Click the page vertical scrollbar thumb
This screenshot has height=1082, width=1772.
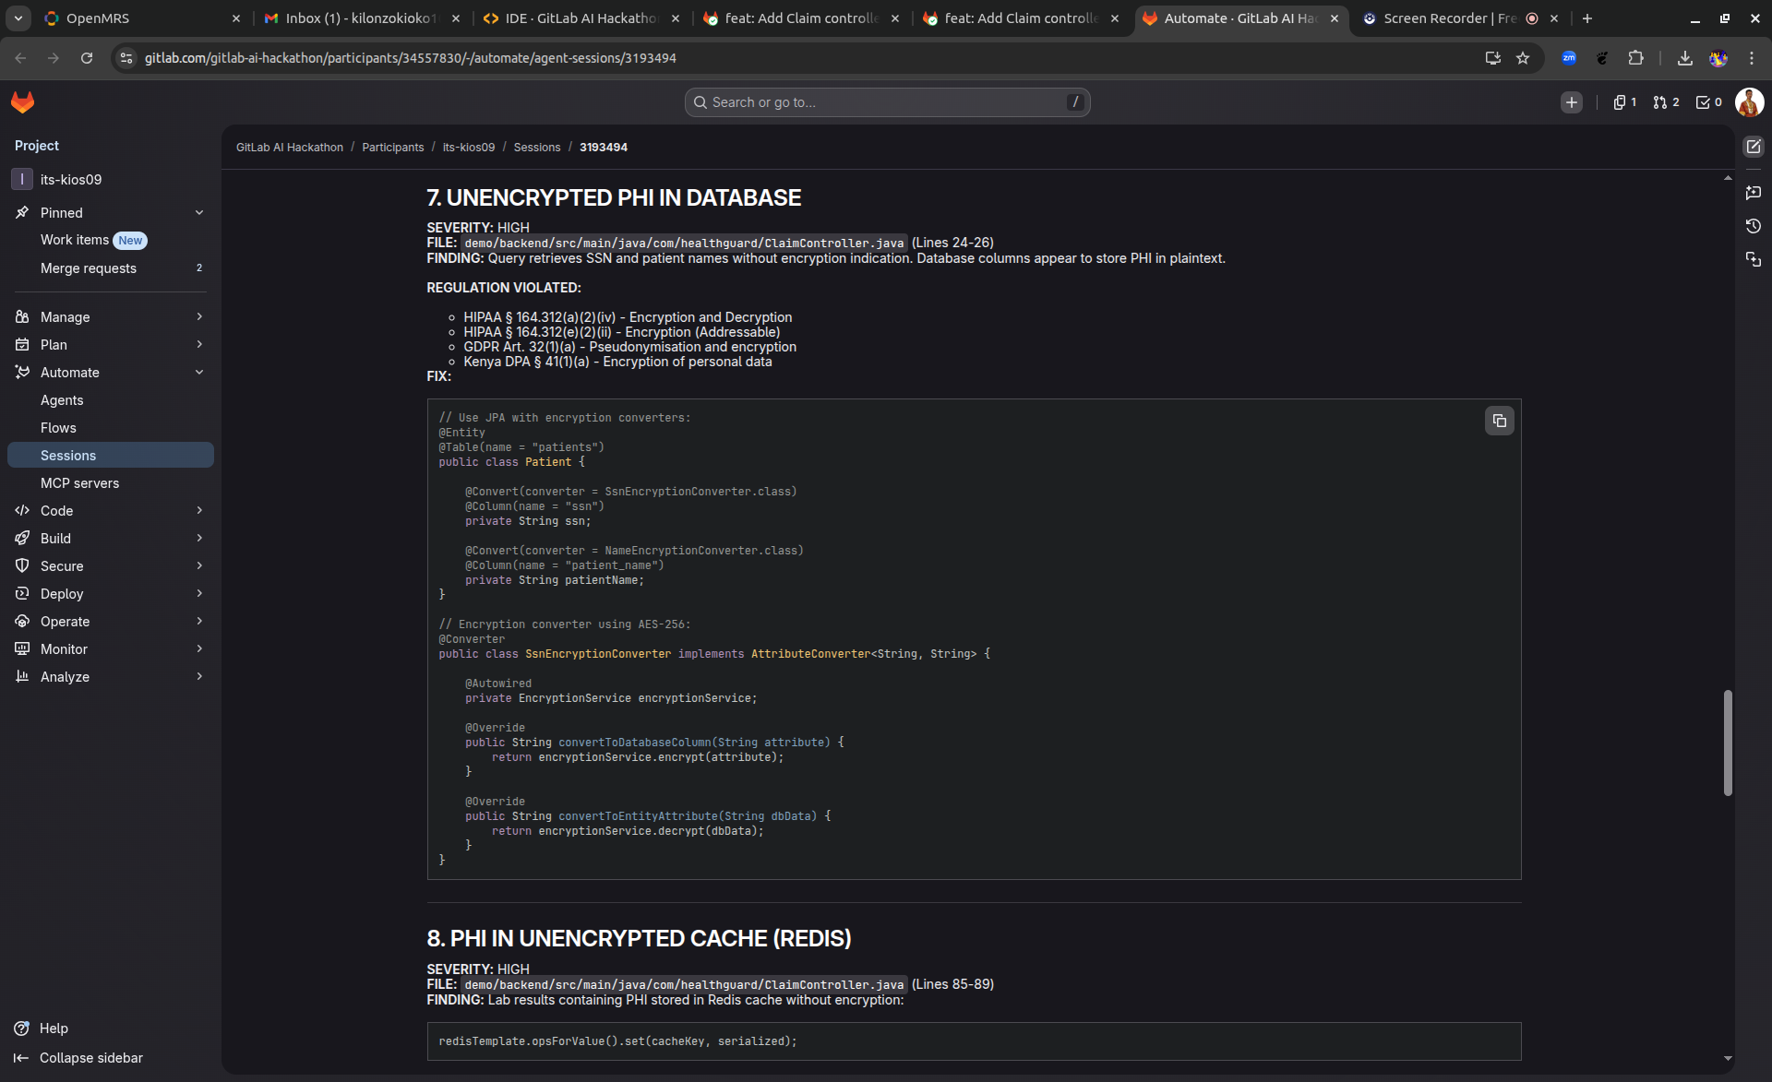[1728, 743]
